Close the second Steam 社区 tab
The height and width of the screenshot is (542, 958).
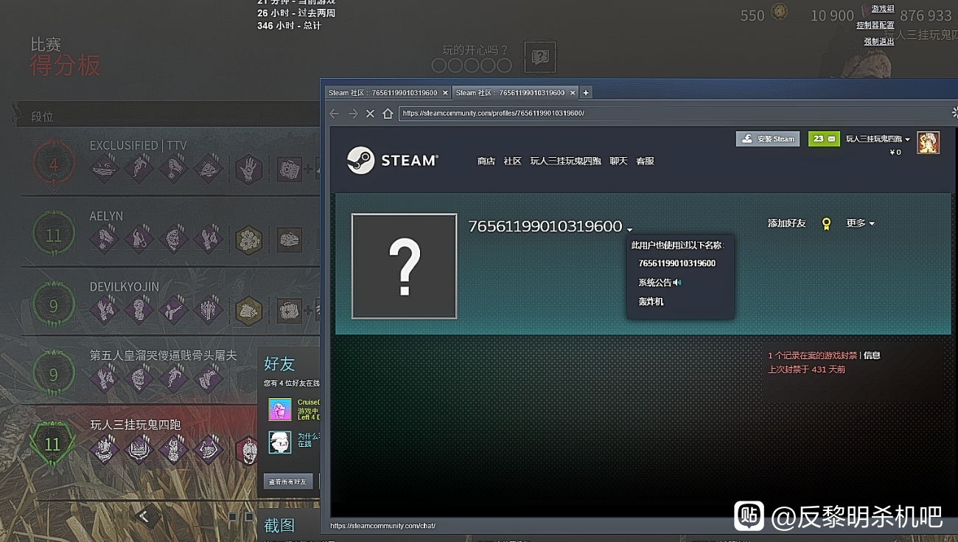pyautogui.click(x=571, y=93)
